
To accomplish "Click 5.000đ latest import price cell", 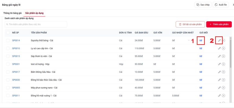I will coord(175,96).
